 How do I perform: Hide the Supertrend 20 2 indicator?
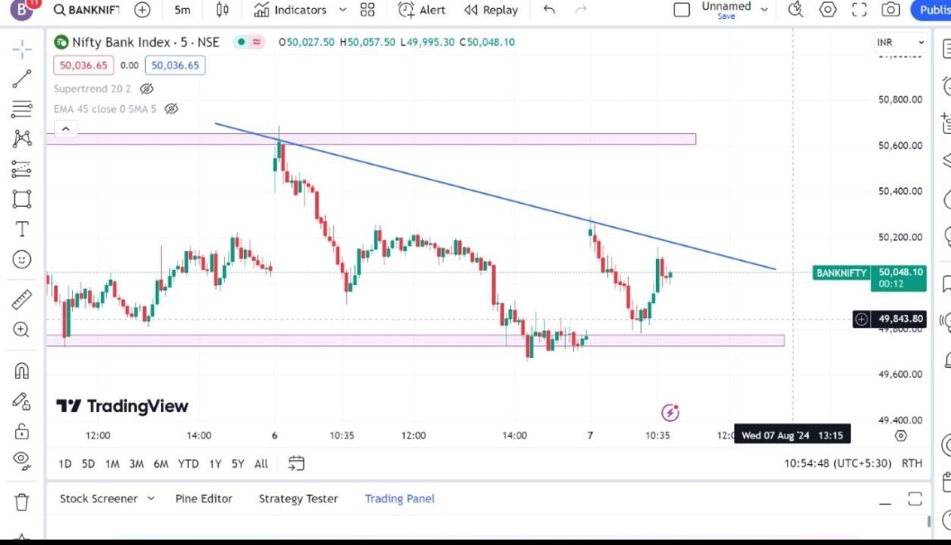click(x=148, y=89)
